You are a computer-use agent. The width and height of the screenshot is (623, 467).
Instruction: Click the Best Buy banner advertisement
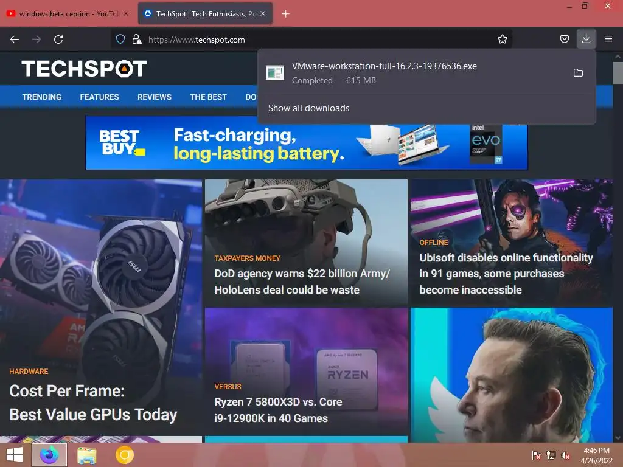(307, 143)
